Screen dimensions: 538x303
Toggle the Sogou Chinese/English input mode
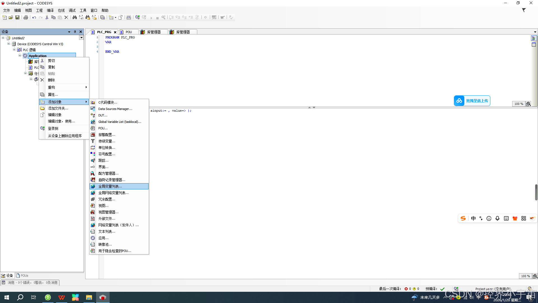point(473,218)
